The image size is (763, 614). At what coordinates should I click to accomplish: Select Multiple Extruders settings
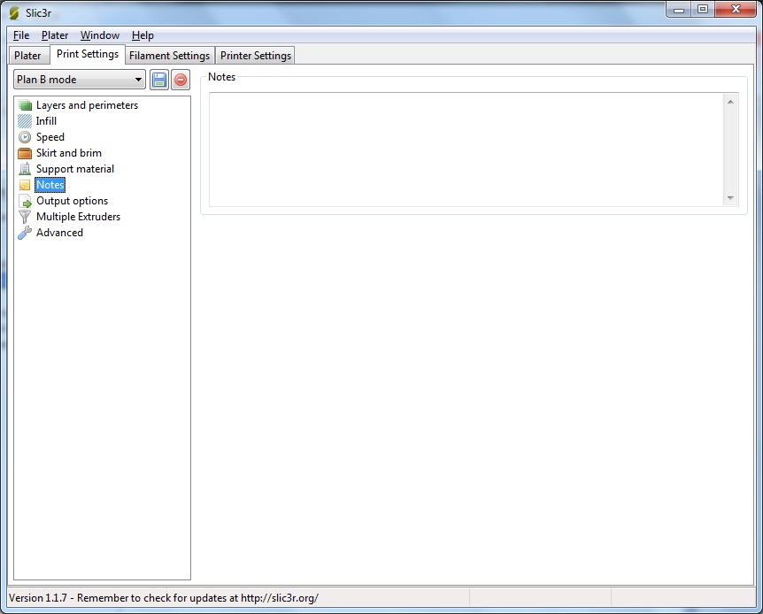pos(79,217)
